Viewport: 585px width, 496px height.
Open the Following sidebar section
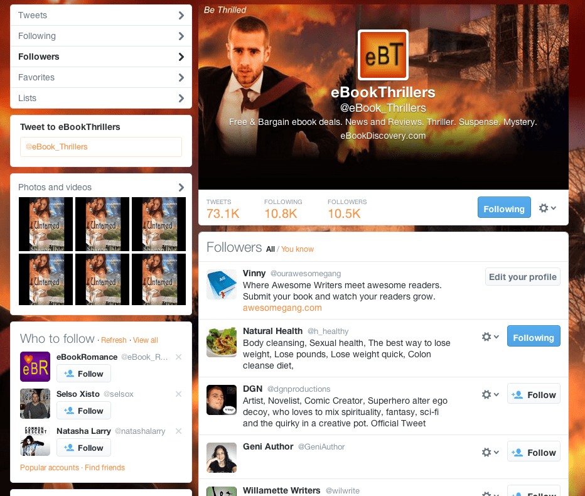point(101,36)
